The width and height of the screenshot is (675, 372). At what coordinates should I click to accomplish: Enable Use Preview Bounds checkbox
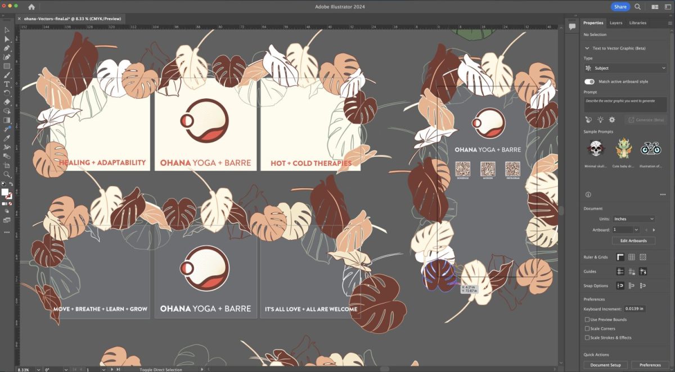(587, 320)
